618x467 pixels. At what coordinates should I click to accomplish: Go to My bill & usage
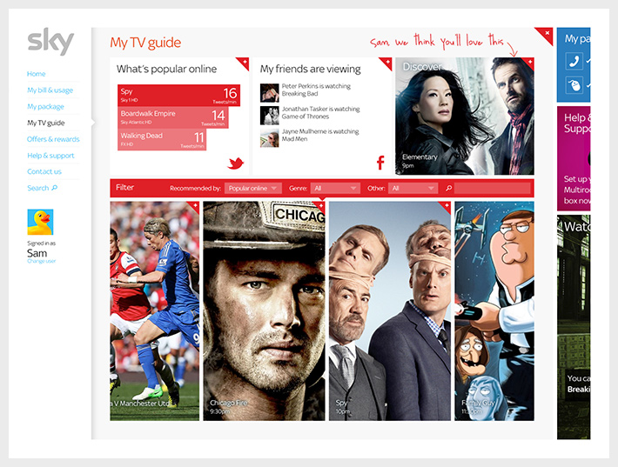(50, 90)
